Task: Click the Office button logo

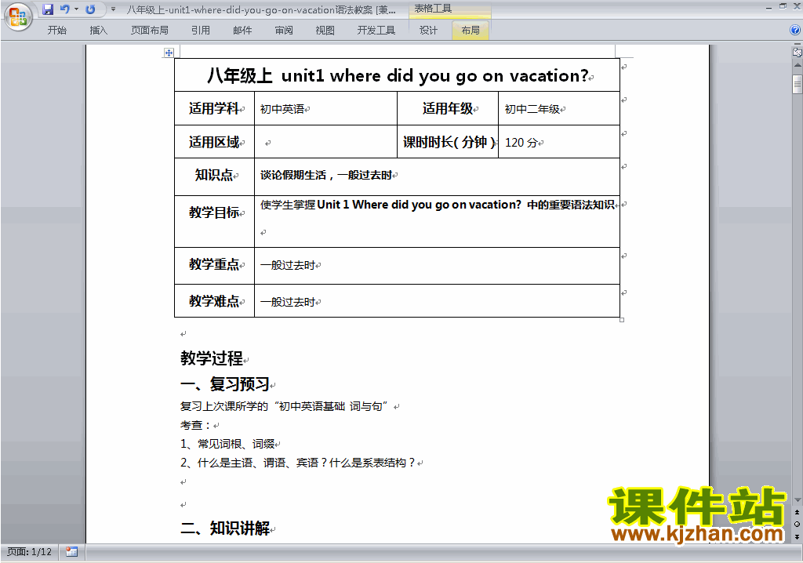Action: coord(19,16)
